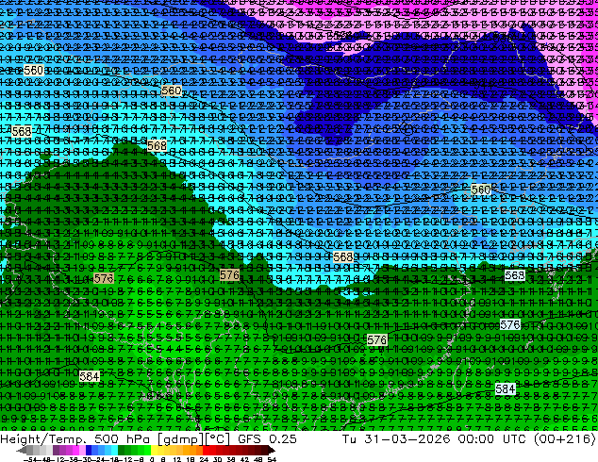Click the dark navy blue legend swatch
The height and width of the screenshot is (462, 598).
[89, 451]
